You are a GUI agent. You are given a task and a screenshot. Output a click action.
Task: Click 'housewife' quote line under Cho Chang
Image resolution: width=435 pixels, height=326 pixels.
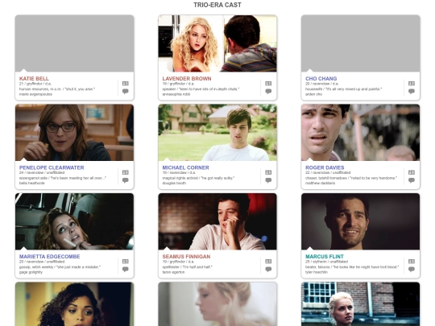pos(344,89)
